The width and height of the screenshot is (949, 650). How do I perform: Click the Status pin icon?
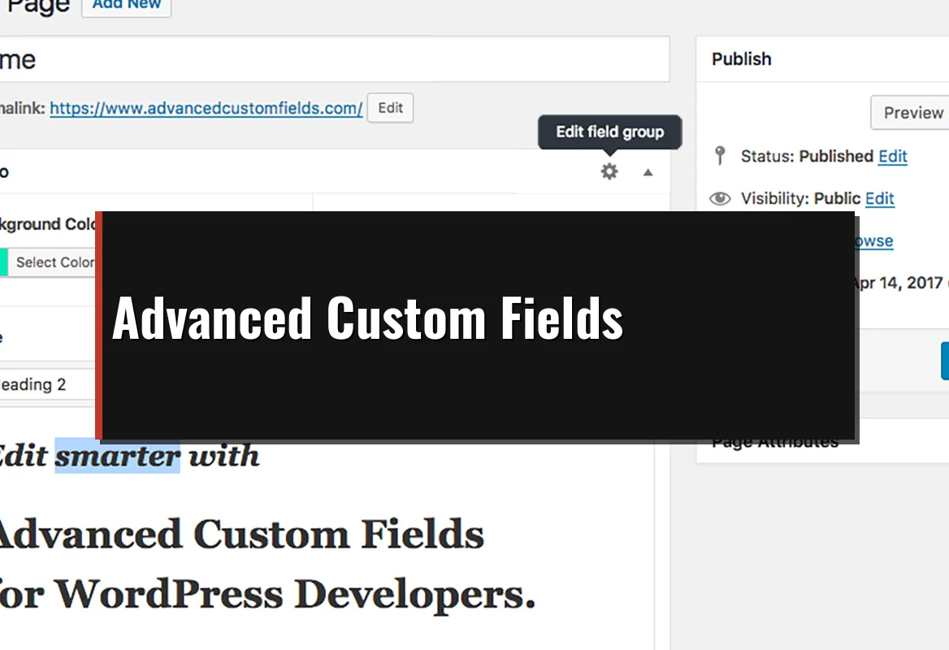tap(719, 155)
